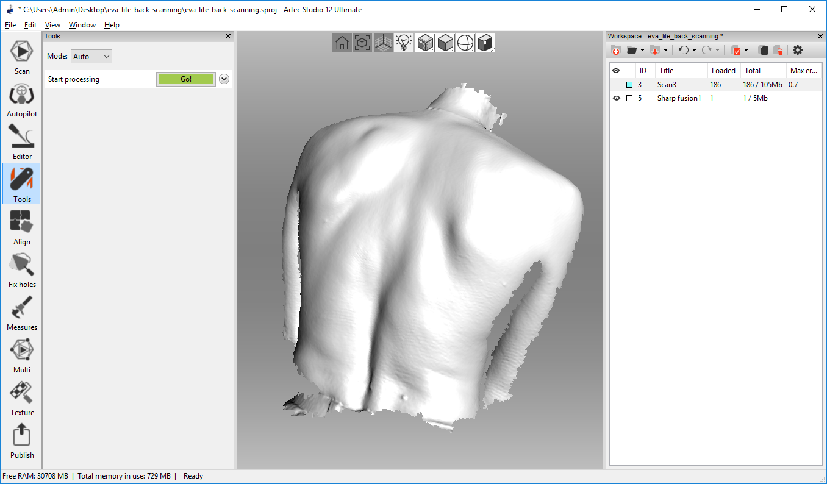Open the Help menu

[112, 25]
